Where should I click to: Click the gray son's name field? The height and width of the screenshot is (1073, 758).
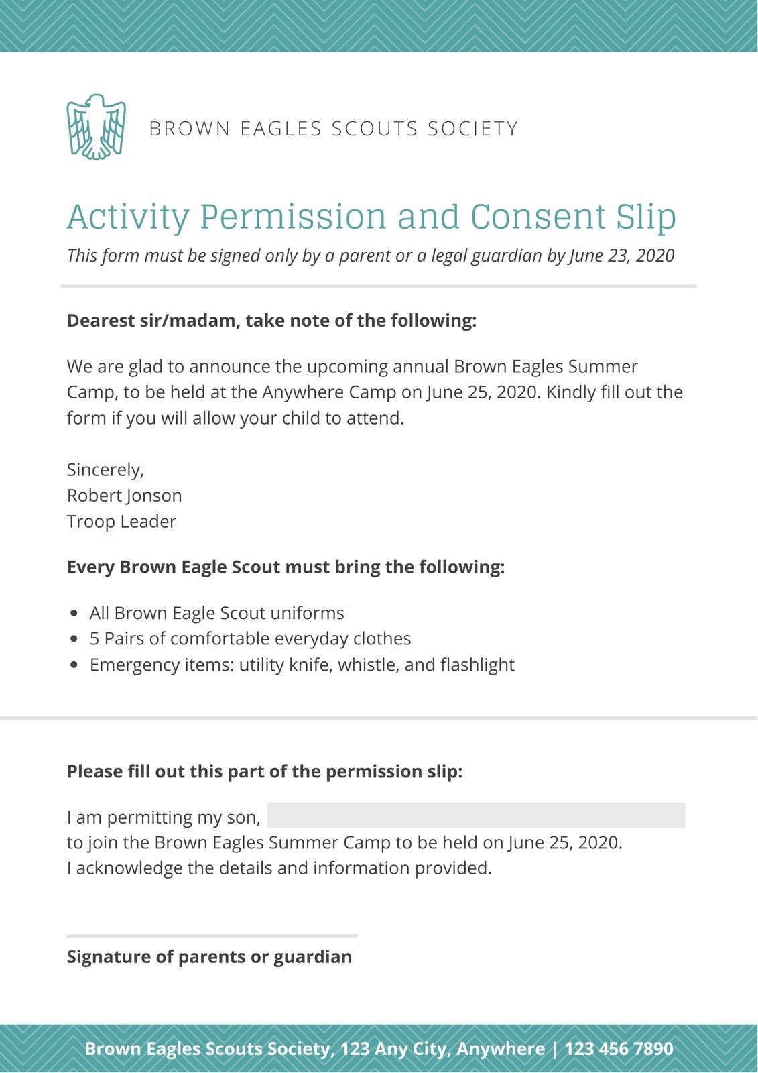pyautogui.click(x=476, y=815)
